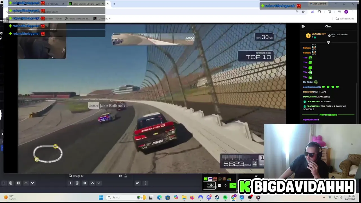Move scene up with arrow
361x203 pixels.
pos(26,183)
